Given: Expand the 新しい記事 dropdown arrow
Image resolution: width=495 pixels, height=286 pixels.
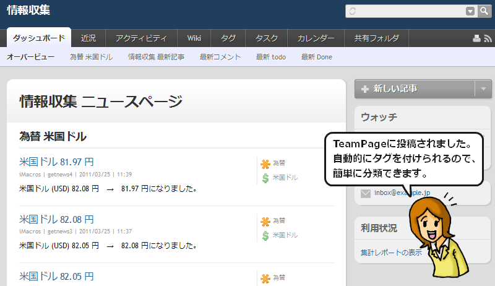Looking at the screenshot, I should (x=483, y=89).
